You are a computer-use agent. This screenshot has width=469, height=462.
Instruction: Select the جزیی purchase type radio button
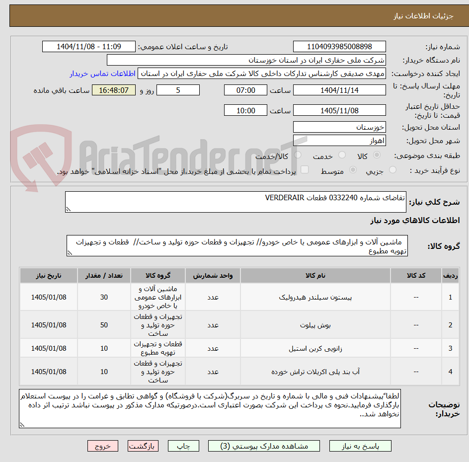point(392,169)
